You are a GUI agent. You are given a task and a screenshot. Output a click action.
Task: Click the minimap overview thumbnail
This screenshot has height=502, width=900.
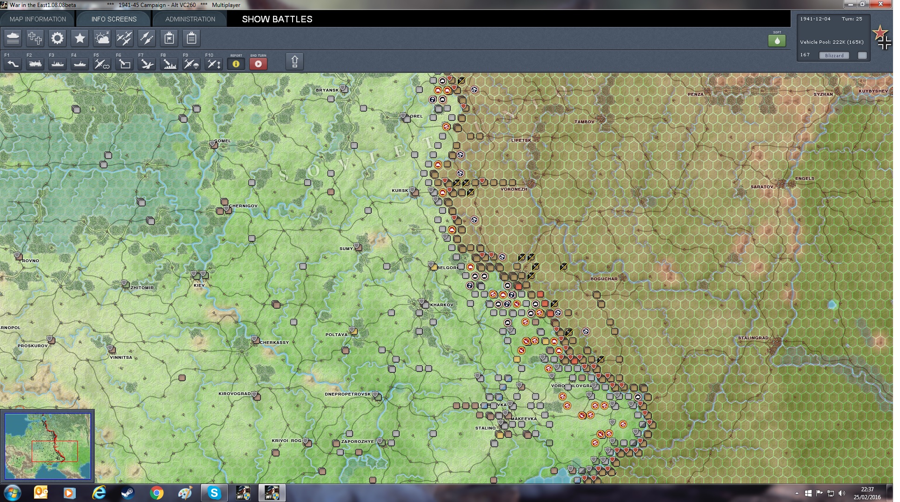(x=47, y=446)
